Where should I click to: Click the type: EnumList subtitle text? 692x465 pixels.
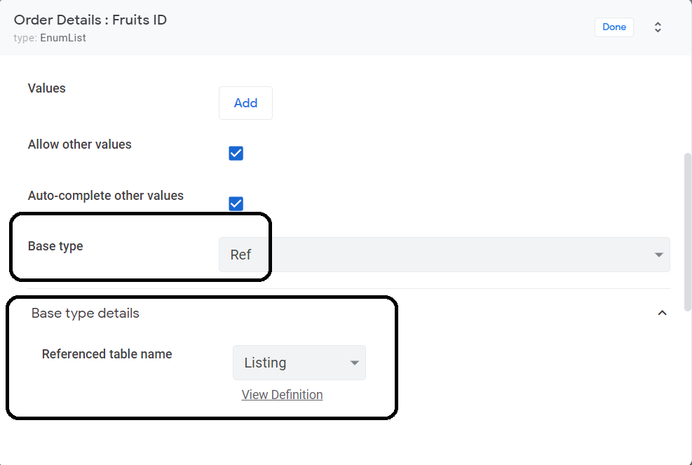click(49, 38)
